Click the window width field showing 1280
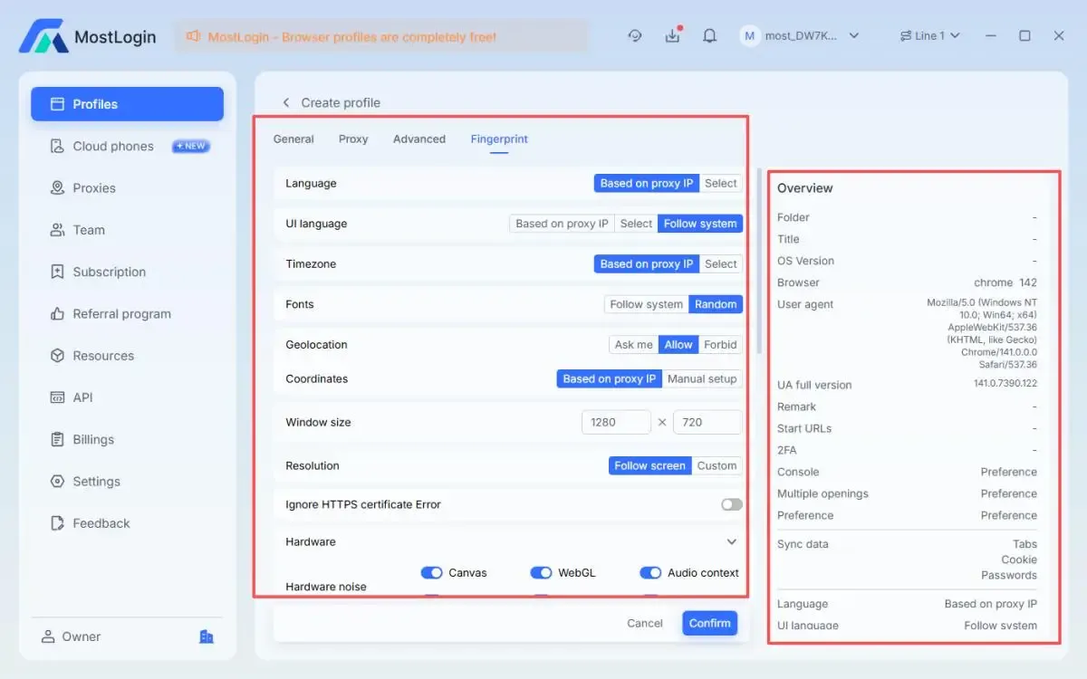Viewport: 1087px width, 679px height. (616, 423)
